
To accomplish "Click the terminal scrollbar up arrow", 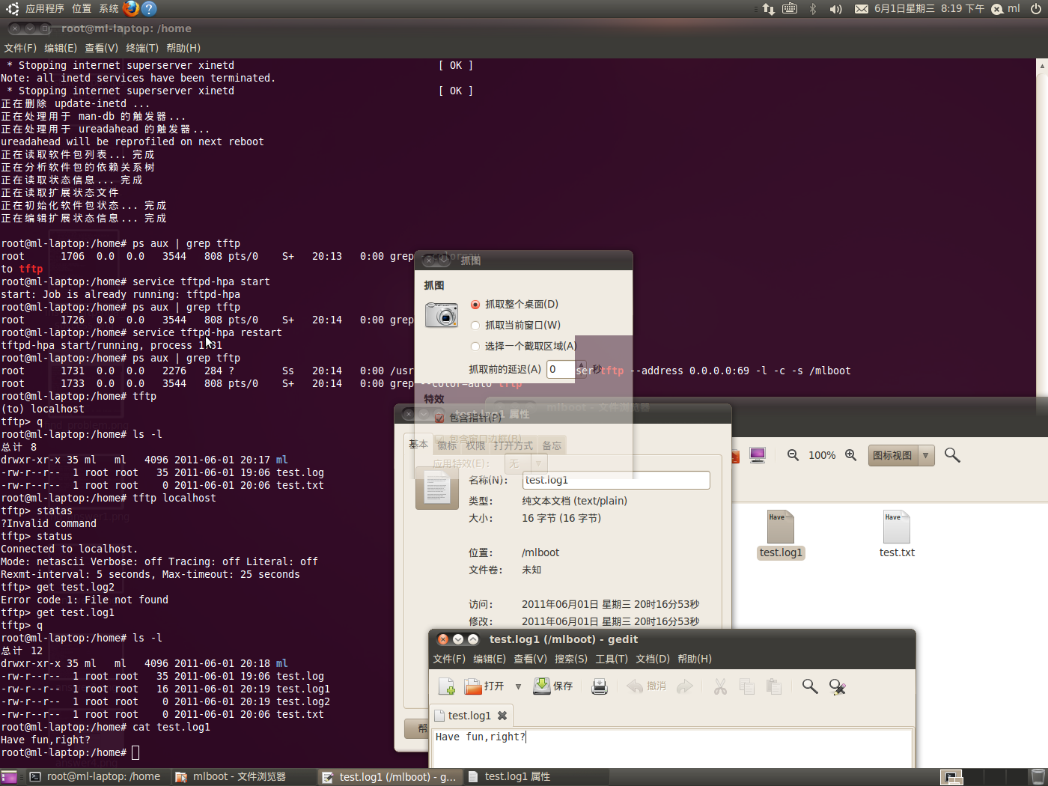I will point(1042,66).
